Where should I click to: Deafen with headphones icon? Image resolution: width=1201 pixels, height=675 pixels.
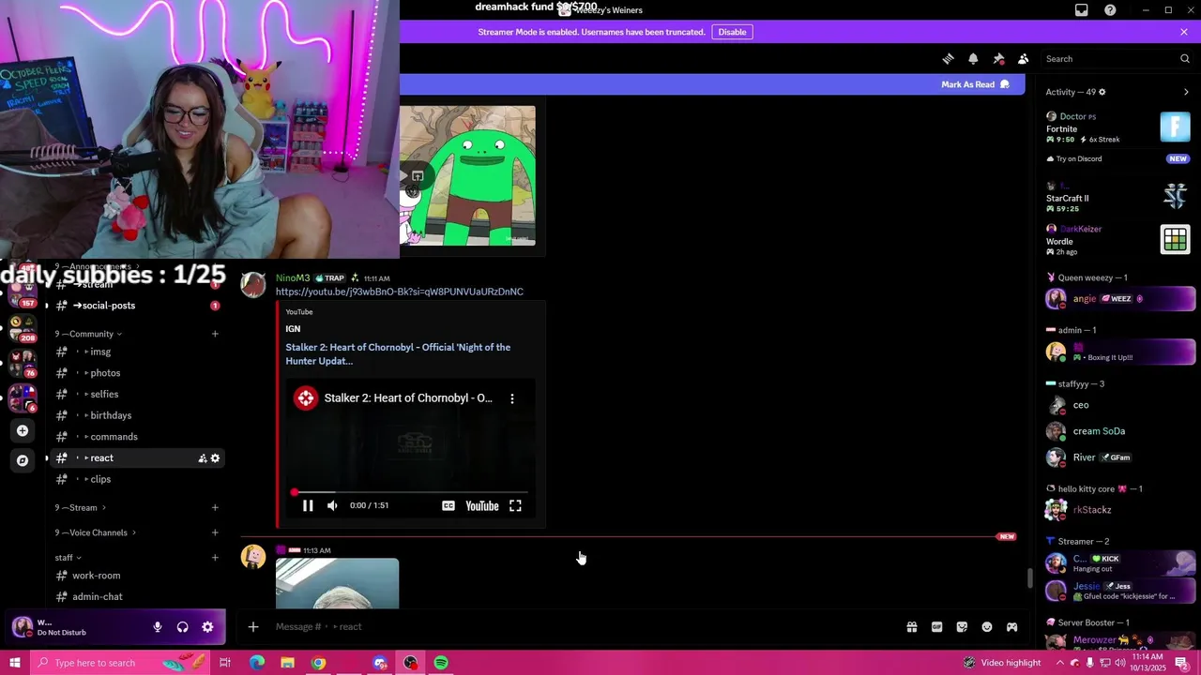click(x=183, y=627)
